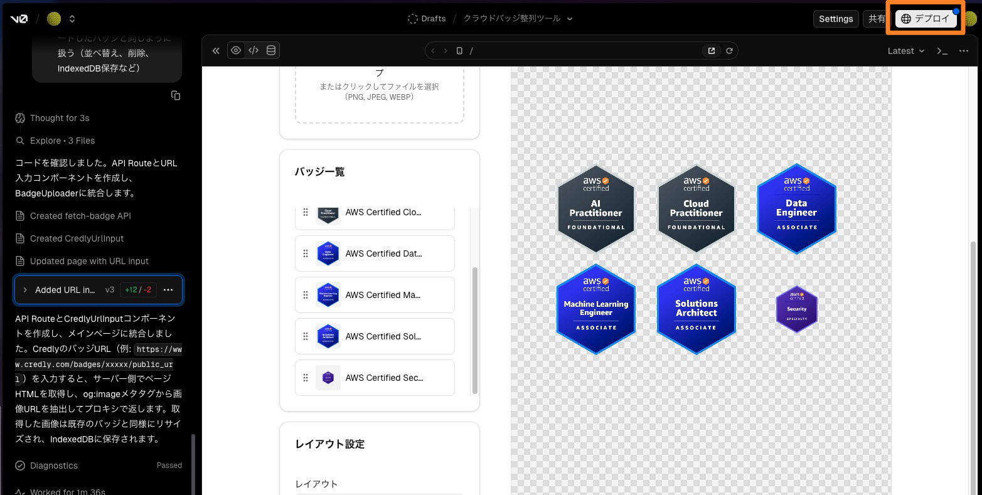982x495 pixels.
Task: Toggle device size icon in address bar
Action: click(459, 51)
